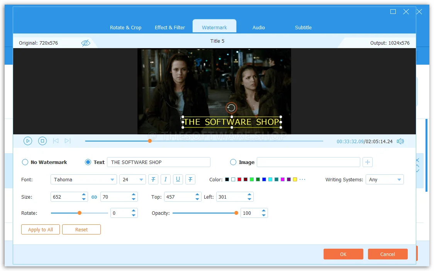Toggle the original preview eye icon
Image resolution: width=434 pixels, height=271 pixels.
[x=86, y=43]
